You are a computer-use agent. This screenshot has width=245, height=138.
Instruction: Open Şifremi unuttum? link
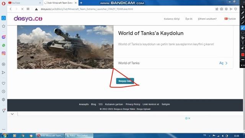click(x=207, y=19)
